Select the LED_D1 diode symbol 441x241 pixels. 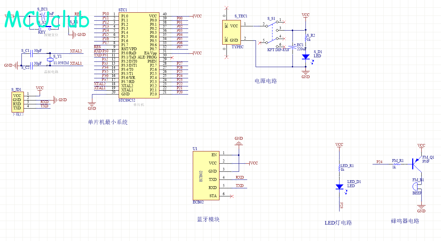point(339,187)
